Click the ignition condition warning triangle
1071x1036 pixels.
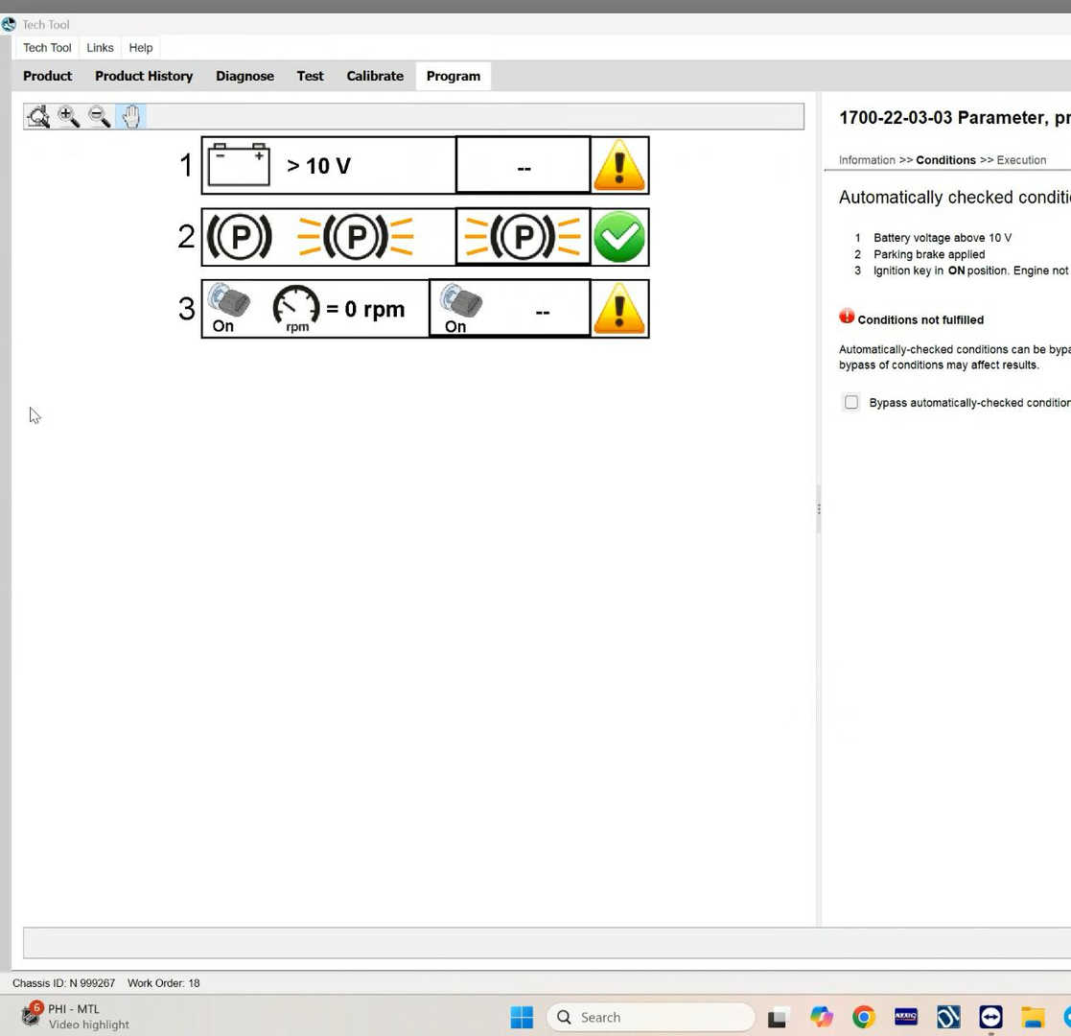pos(619,309)
